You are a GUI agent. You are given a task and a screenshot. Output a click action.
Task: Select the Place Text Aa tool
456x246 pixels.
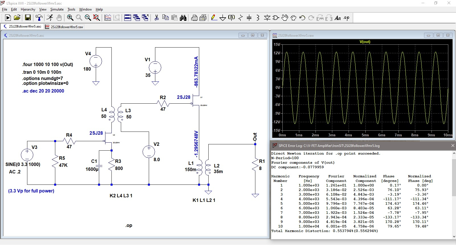[338, 18]
